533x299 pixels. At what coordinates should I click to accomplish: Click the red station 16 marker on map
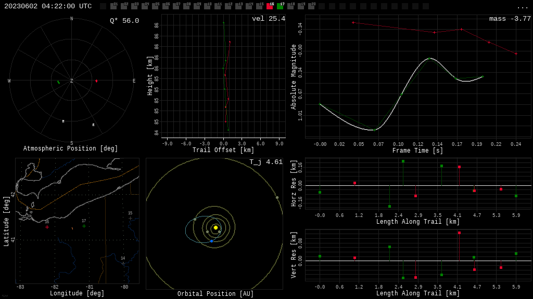tap(47, 227)
